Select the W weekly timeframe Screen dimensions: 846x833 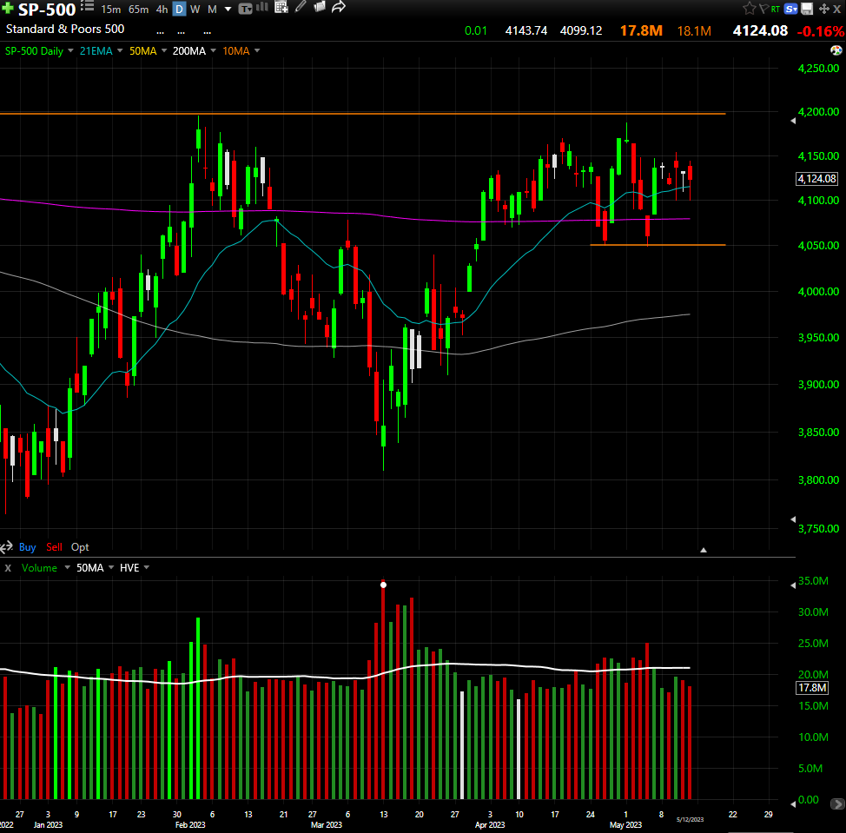pyautogui.click(x=195, y=10)
